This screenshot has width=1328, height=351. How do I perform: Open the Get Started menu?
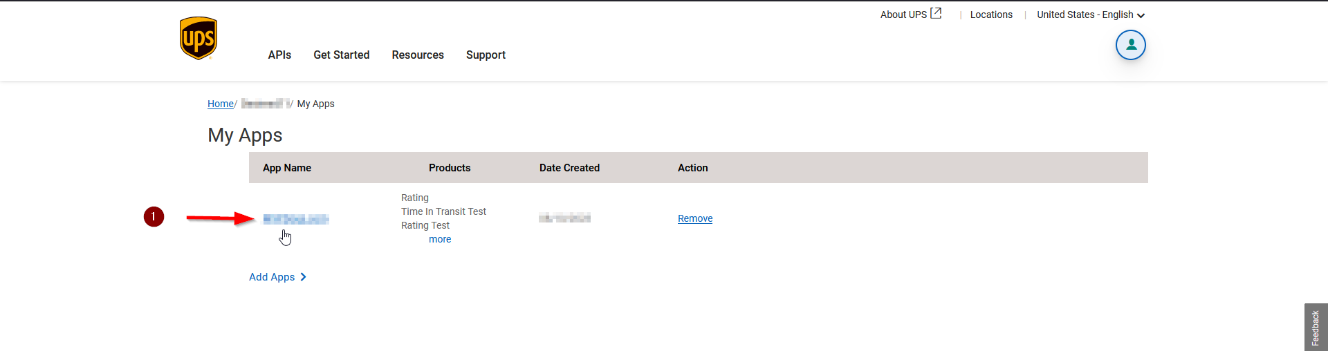coord(342,55)
